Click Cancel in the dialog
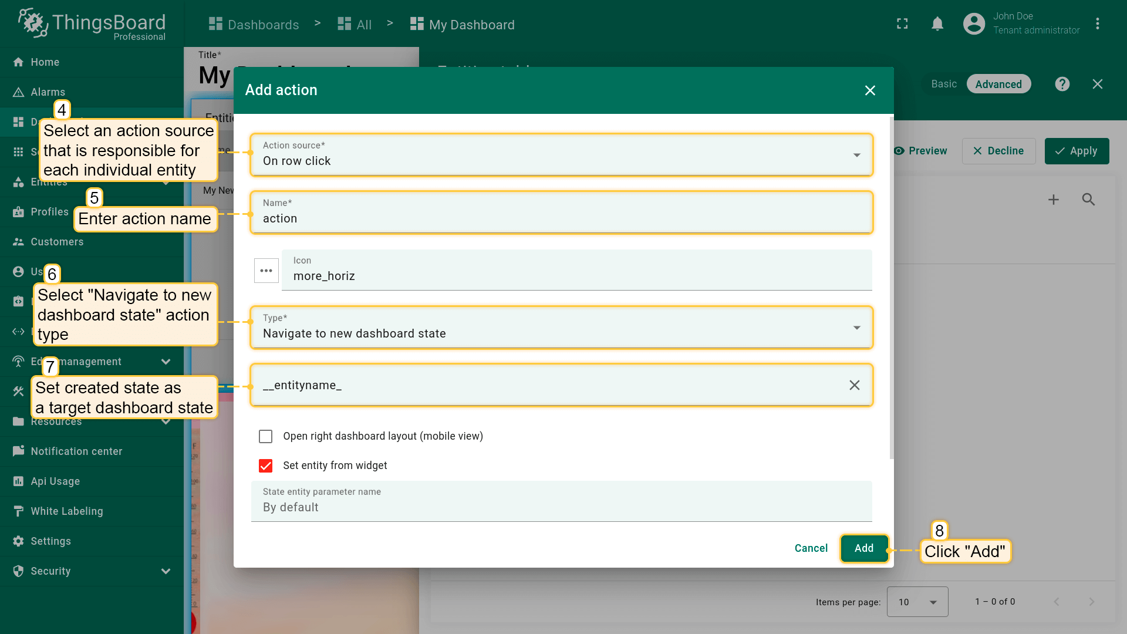1127x634 pixels. coord(811,548)
